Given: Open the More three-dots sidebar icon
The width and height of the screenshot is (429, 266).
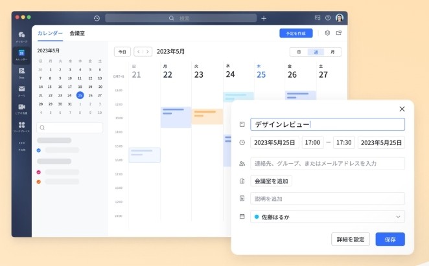Looking at the screenshot, I should coord(21,143).
